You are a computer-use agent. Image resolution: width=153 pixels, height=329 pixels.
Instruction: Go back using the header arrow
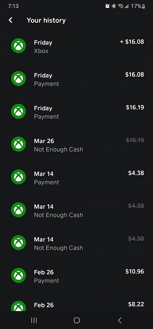coord(10,20)
